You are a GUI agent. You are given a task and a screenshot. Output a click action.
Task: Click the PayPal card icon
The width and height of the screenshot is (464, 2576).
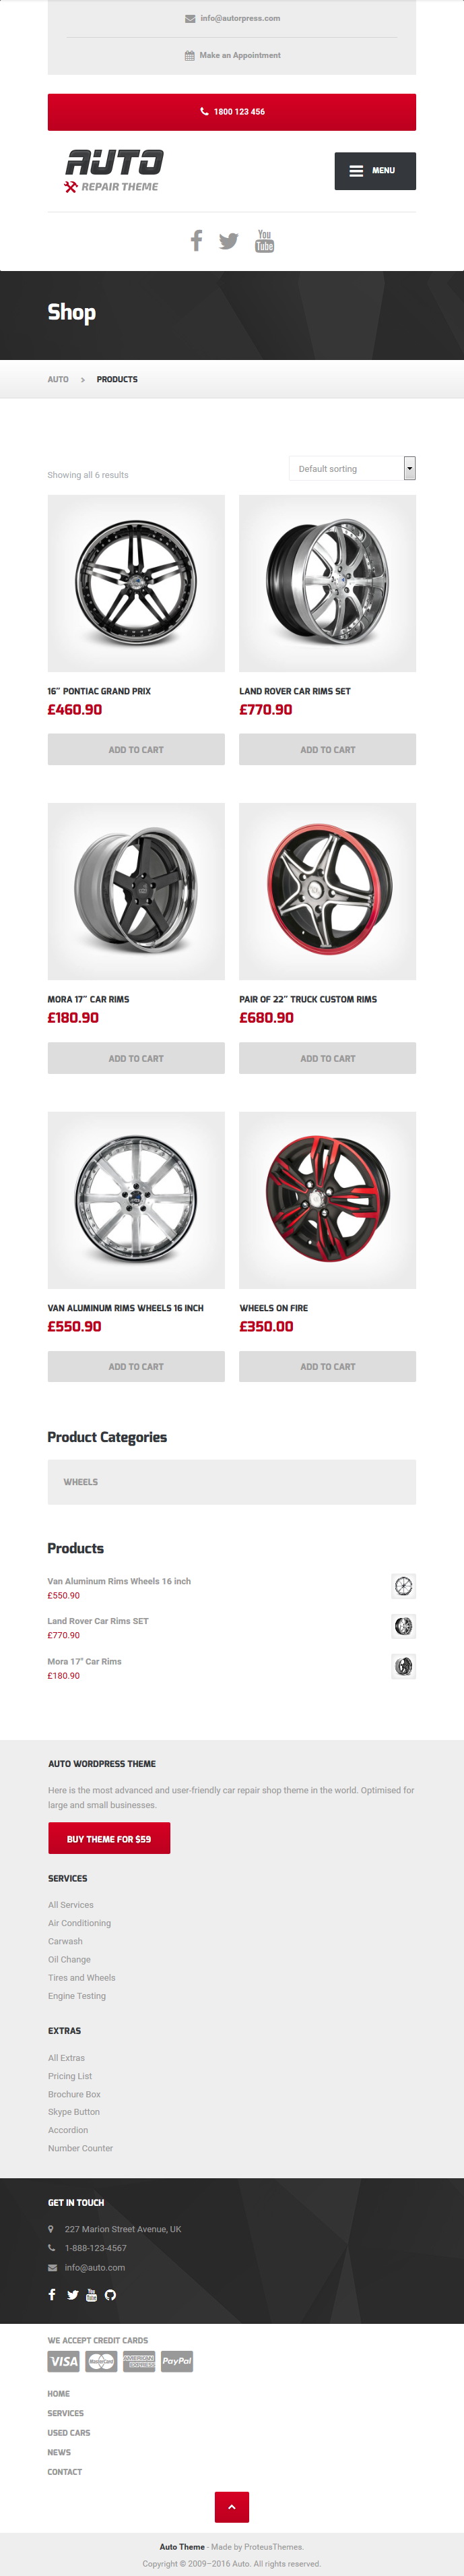click(176, 2361)
